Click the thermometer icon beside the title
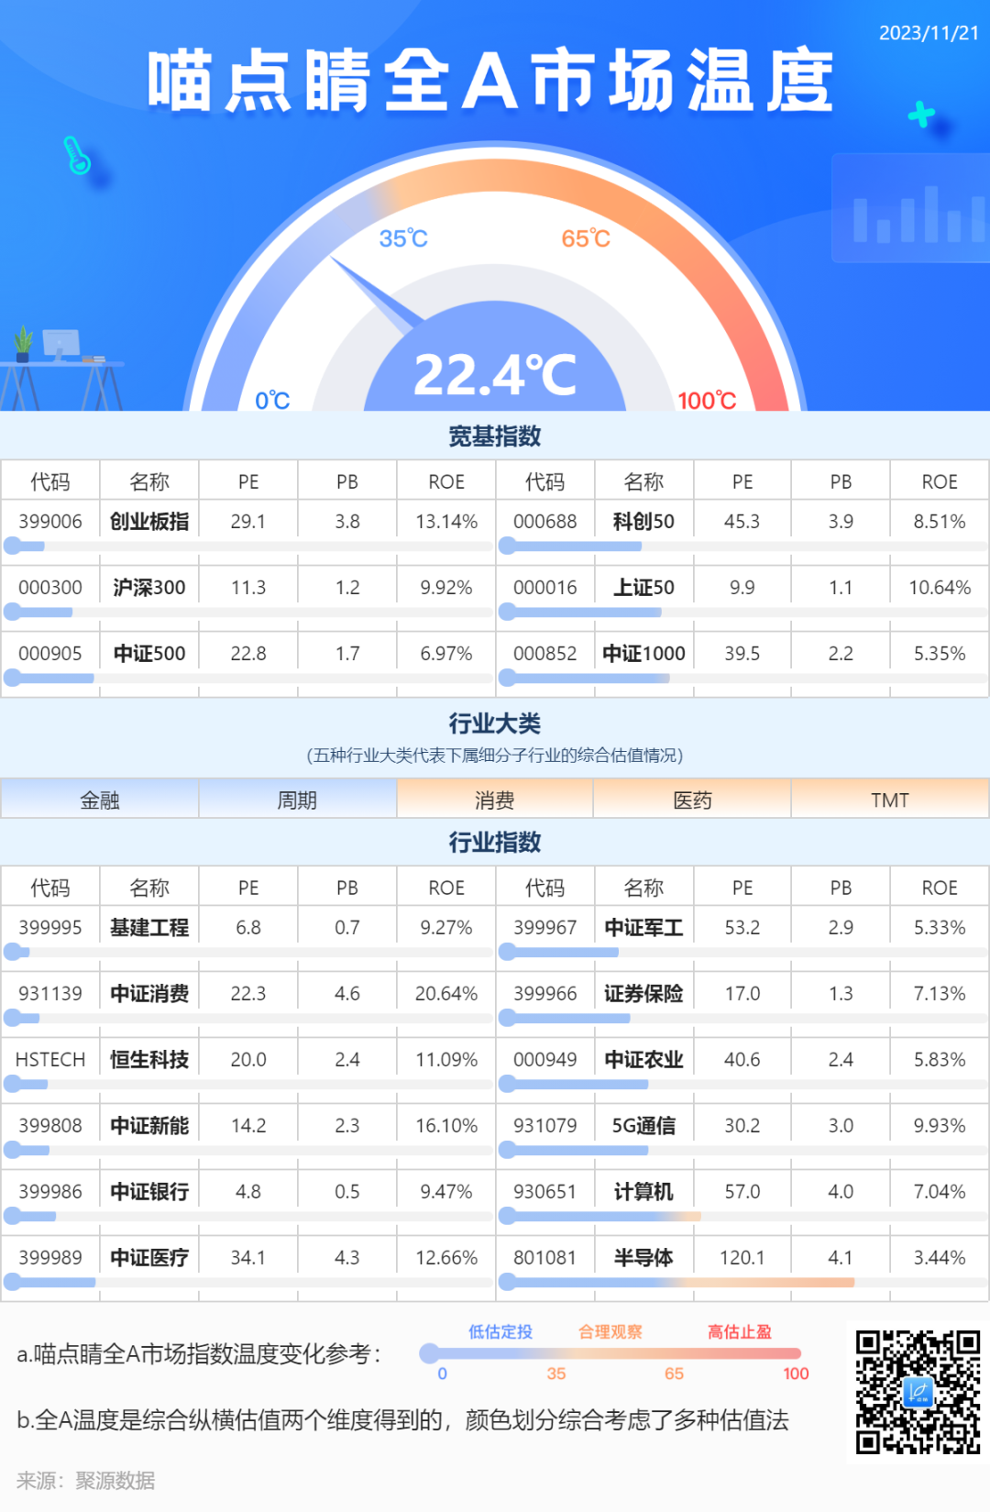The image size is (990, 1512). pyautogui.click(x=77, y=155)
